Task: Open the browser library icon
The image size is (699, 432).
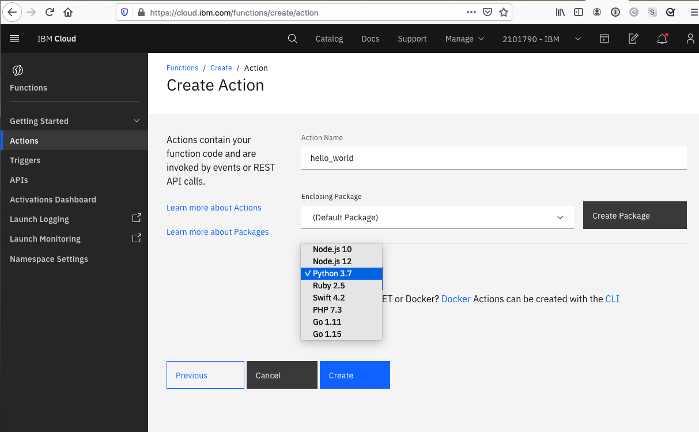Action: pos(560,12)
